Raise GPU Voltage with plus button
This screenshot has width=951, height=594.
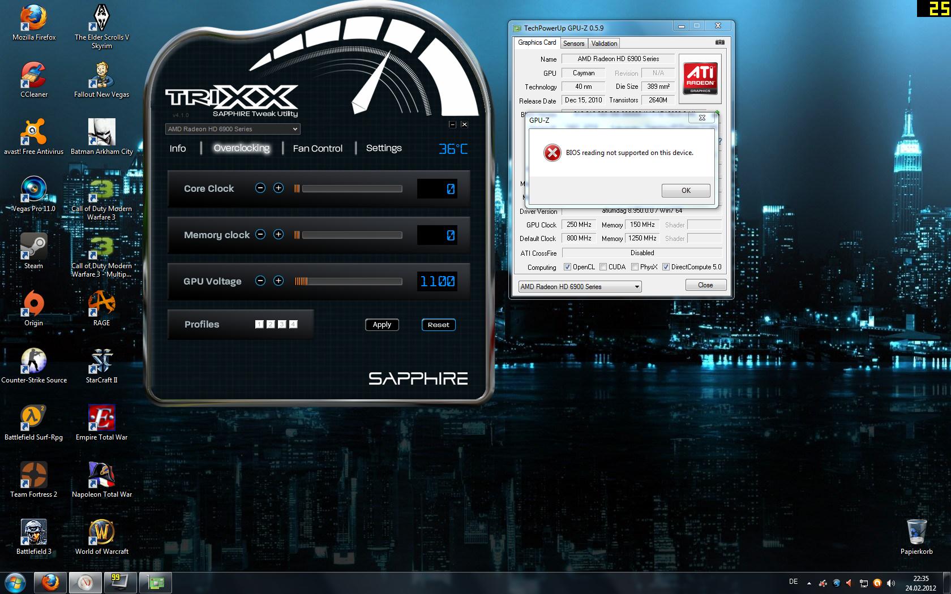point(279,281)
